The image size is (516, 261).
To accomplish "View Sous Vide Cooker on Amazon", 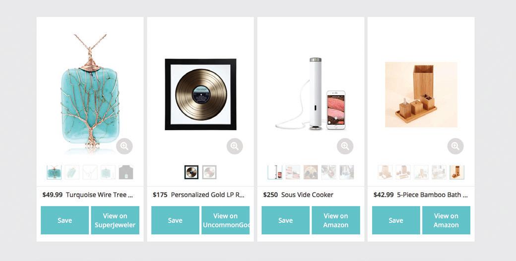I will pos(336,220).
